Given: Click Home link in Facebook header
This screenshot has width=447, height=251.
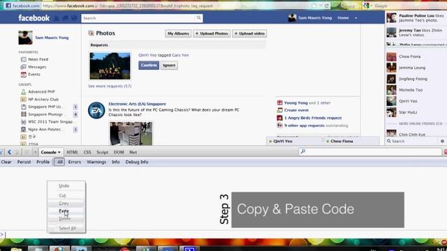Looking at the screenshot, I should coord(343,18).
